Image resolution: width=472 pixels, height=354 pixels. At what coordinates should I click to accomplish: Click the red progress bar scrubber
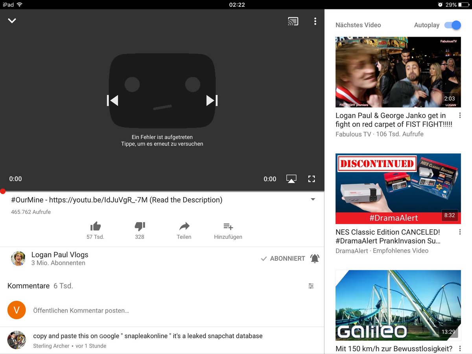click(3, 192)
